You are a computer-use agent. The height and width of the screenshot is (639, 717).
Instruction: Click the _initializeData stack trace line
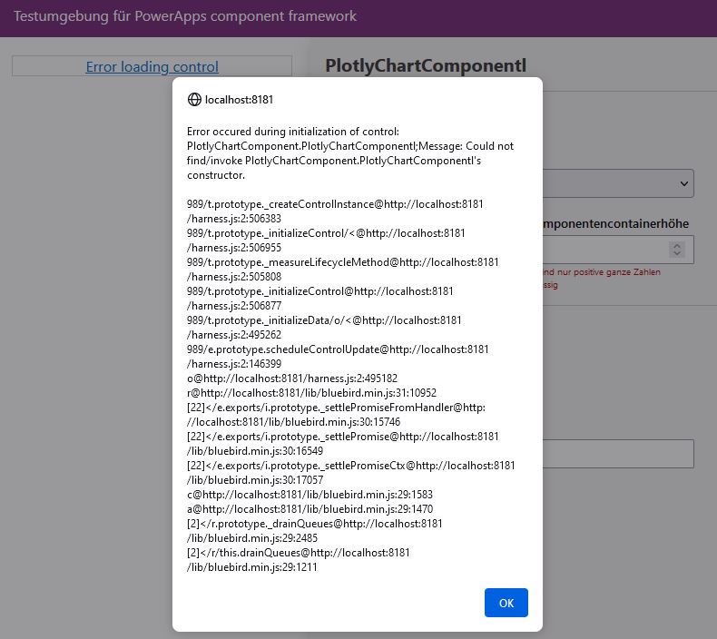tap(324, 328)
